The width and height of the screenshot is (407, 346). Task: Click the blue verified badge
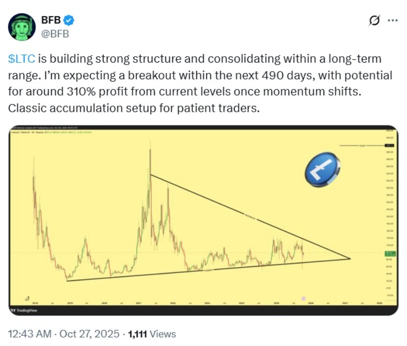71,21
